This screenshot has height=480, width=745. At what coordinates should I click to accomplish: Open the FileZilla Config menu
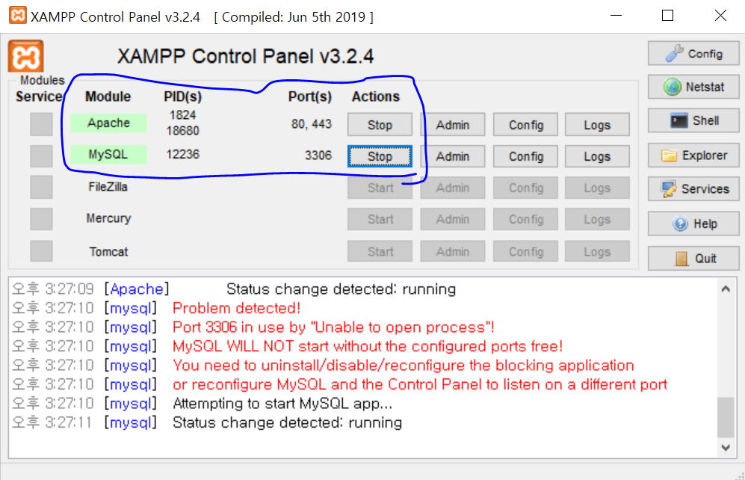click(x=525, y=188)
